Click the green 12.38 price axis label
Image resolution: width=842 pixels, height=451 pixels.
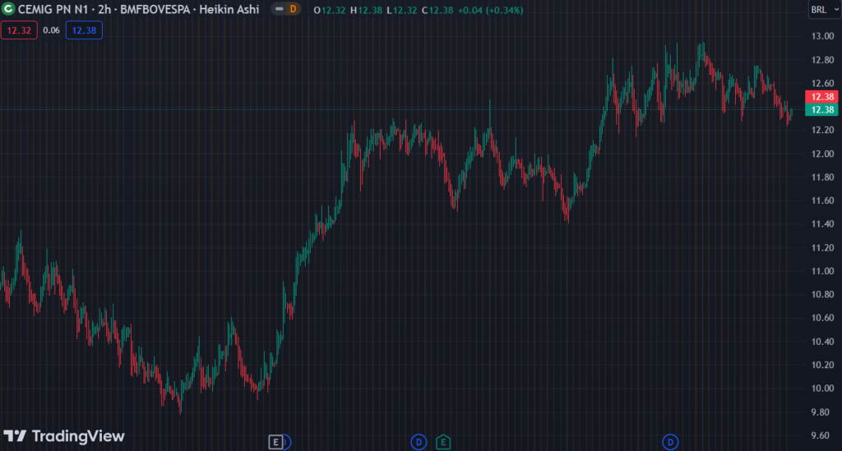(x=822, y=109)
